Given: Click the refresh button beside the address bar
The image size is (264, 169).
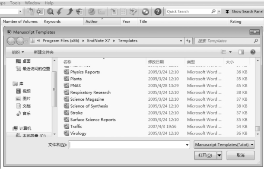Looking at the screenshot, I should 188,41.
